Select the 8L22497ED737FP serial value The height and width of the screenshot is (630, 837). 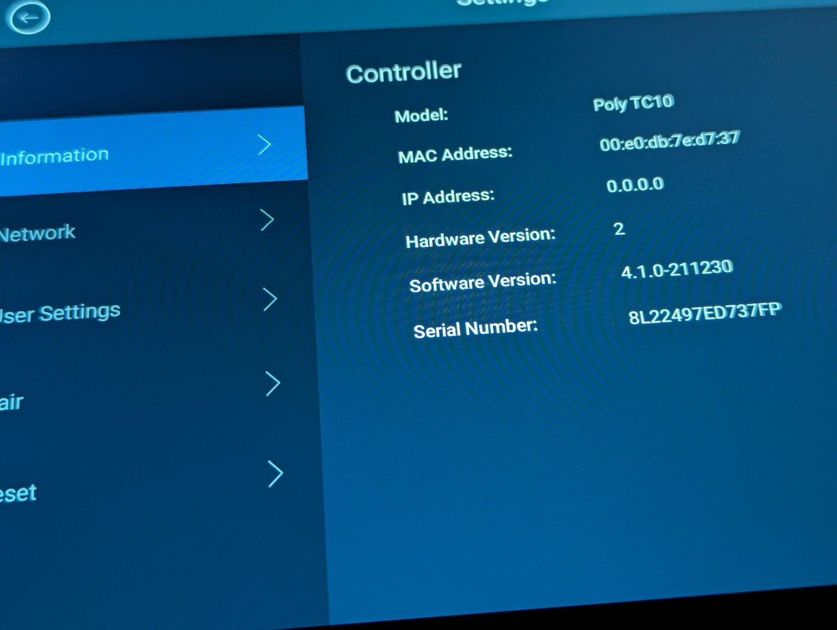pyautogui.click(x=705, y=314)
